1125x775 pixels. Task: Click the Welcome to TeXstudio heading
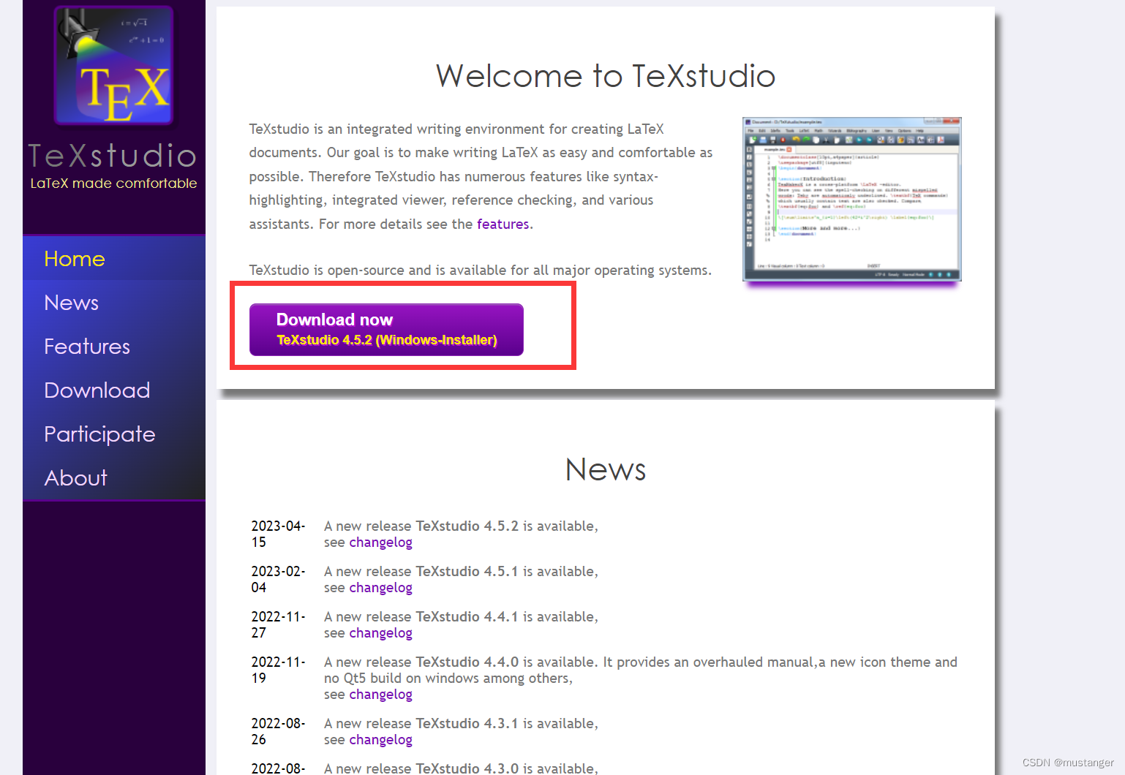coord(605,76)
